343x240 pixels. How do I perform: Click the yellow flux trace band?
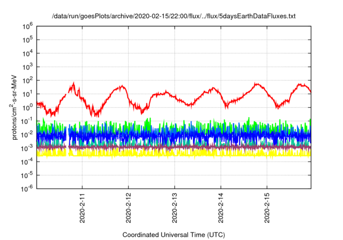[174, 153]
